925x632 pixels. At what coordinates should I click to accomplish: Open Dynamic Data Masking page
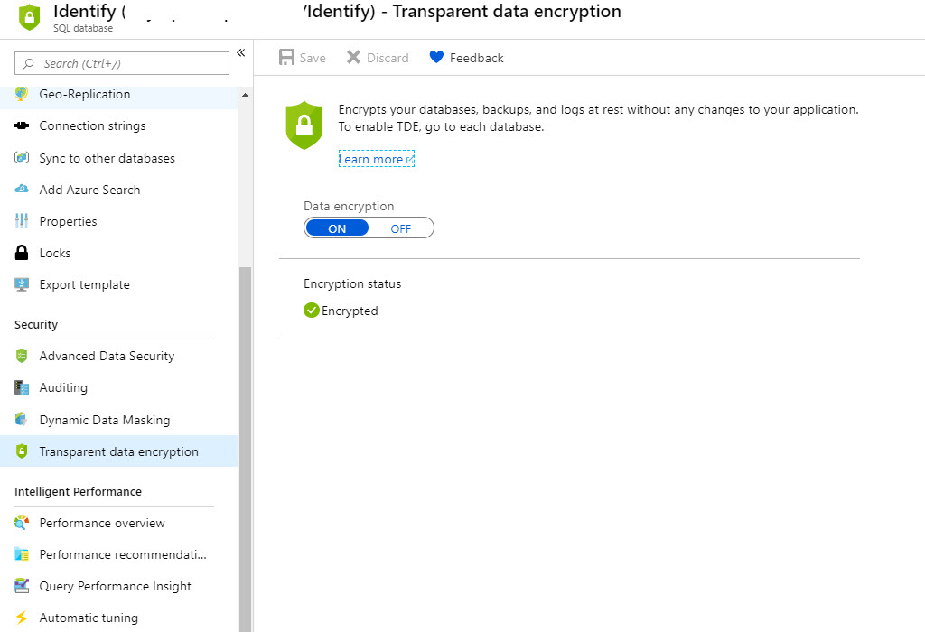[104, 420]
